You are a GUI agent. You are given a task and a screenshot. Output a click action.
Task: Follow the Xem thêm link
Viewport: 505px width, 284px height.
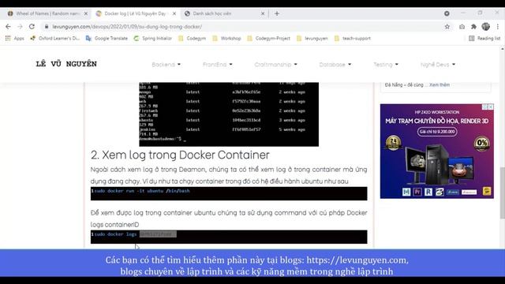(440, 85)
